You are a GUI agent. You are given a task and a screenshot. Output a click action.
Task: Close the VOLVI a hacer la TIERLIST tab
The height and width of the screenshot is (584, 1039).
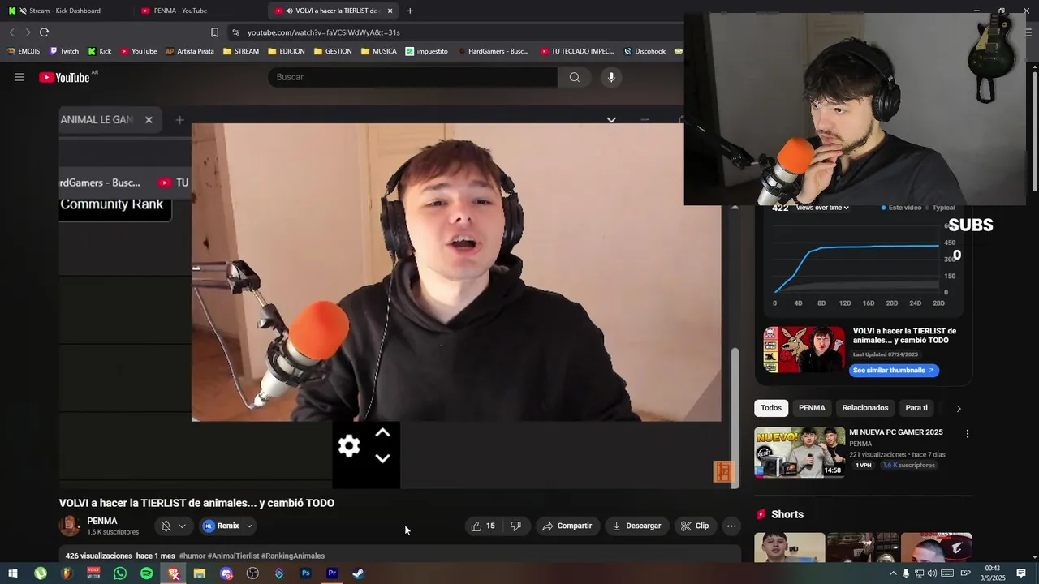(390, 11)
